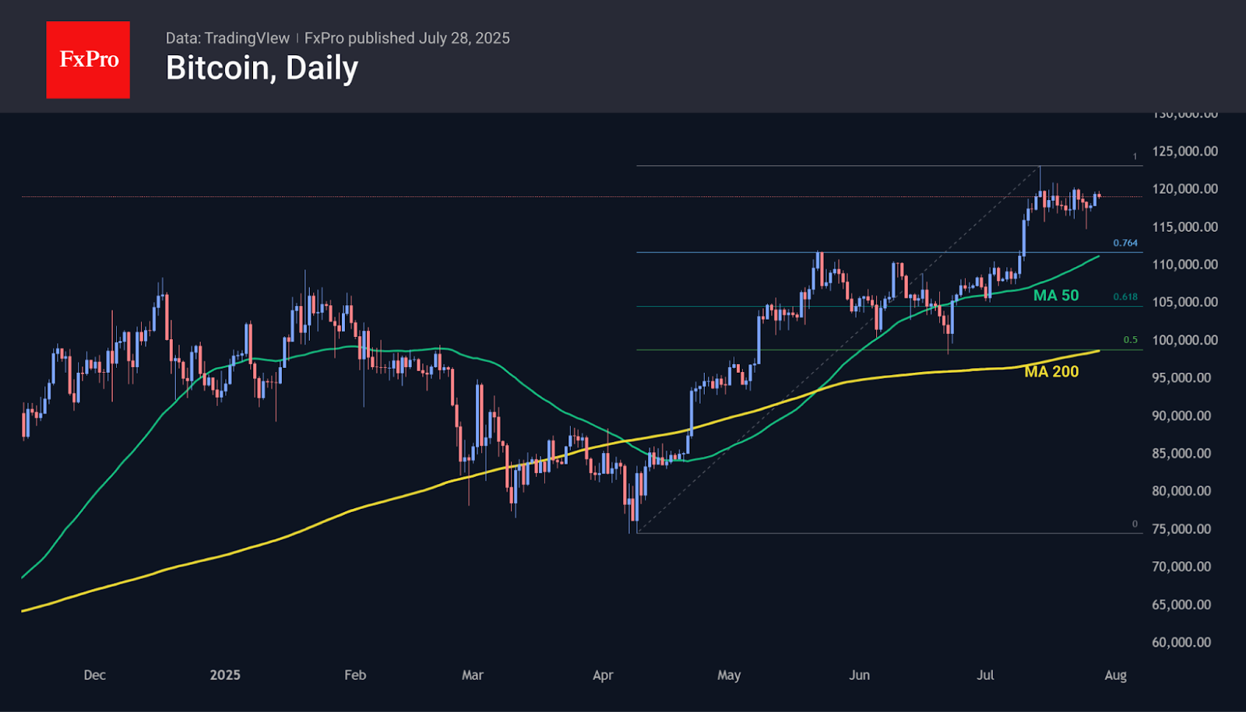Click the "Data: TradingView" source text
The height and width of the screenshot is (712, 1246).
pyautogui.click(x=227, y=38)
